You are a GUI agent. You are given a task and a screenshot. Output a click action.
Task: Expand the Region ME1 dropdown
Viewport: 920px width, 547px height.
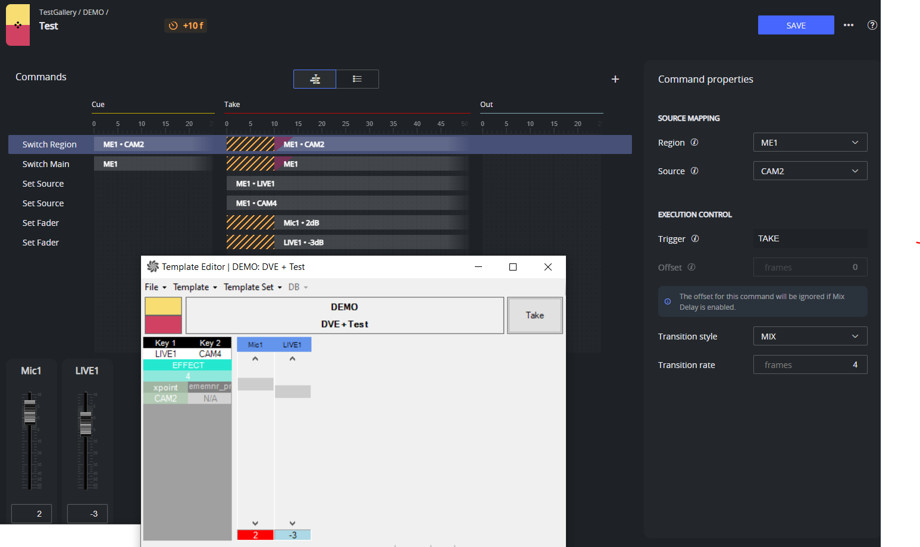tap(810, 142)
